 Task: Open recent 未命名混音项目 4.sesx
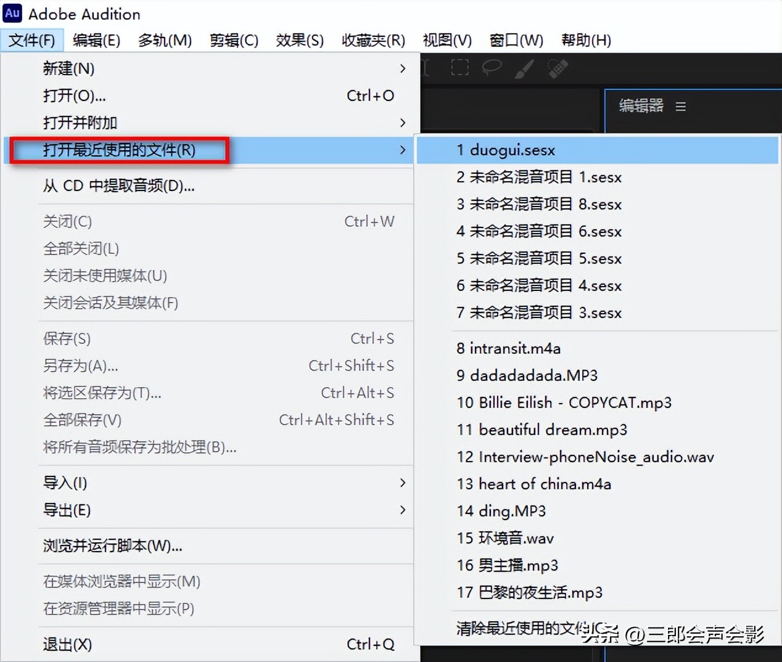coord(597,285)
